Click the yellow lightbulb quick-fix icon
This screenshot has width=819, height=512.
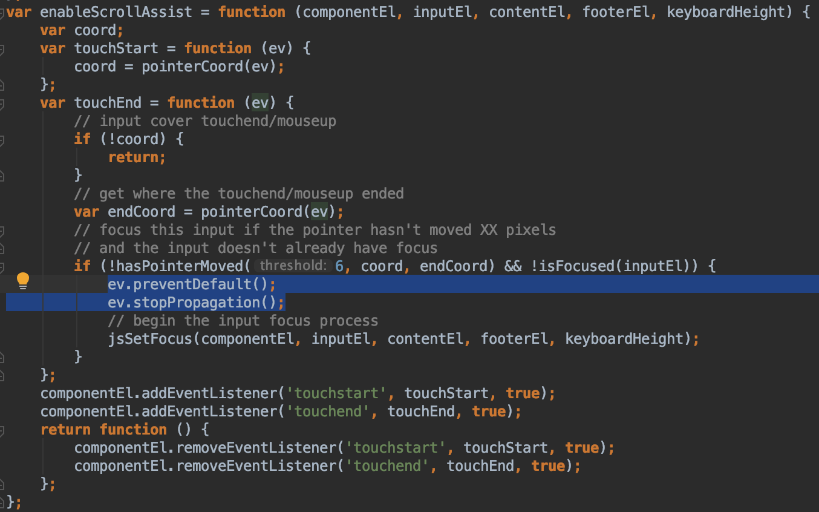tap(23, 280)
